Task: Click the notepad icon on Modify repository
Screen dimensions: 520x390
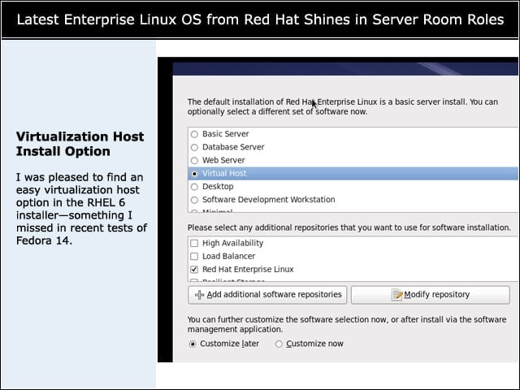Action: [397, 294]
